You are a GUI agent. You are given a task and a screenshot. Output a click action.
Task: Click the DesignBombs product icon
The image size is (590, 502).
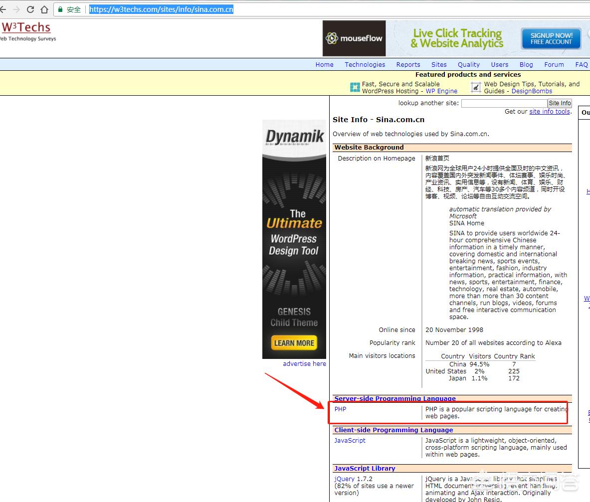[x=476, y=87]
